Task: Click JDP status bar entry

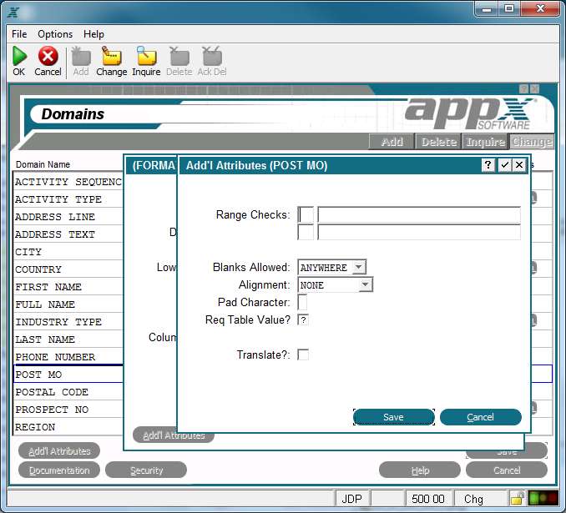Action: [x=352, y=499]
